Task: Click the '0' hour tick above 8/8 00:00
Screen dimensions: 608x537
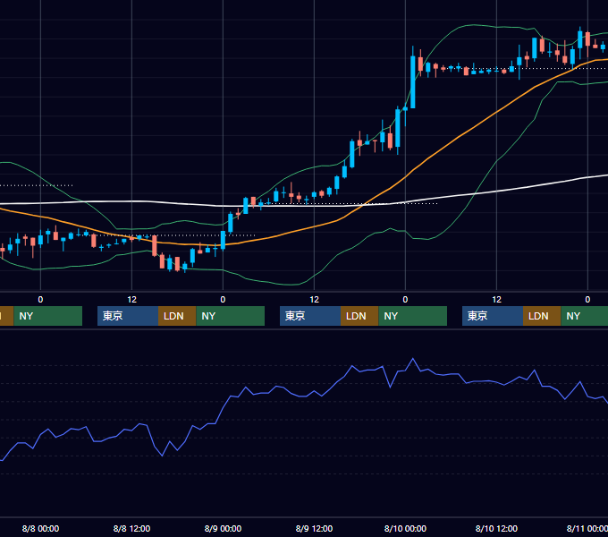Action: pyautogui.click(x=40, y=300)
